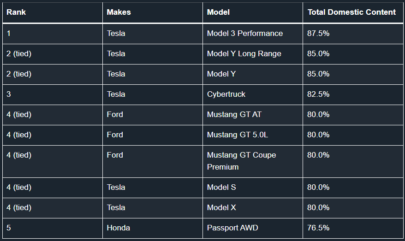Click the Total Domestic Content header
The image size is (405, 241).
[x=353, y=12]
